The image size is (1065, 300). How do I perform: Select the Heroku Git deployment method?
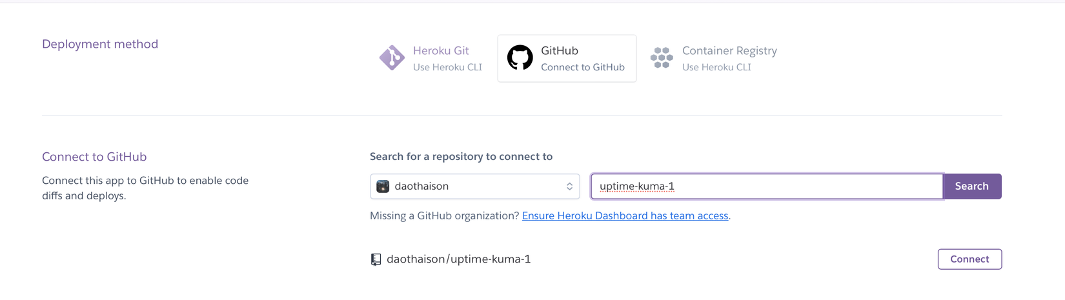pos(441,51)
